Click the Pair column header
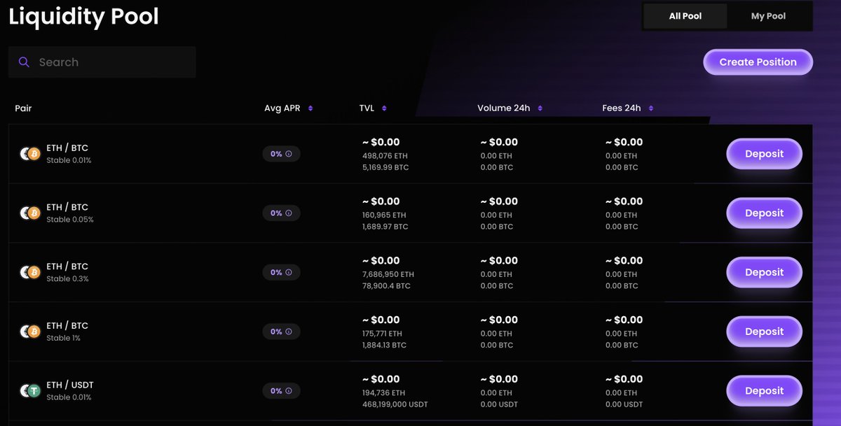The height and width of the screenshot is (426, 841). coord(23,108)
